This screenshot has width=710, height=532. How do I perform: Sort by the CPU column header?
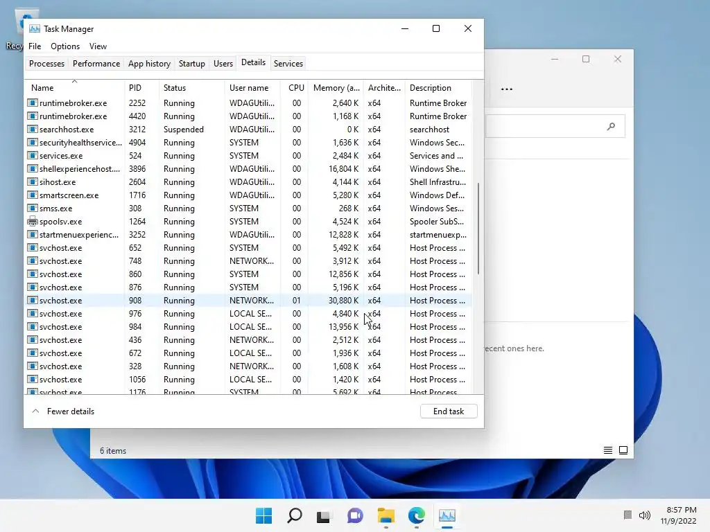point(295,88)
